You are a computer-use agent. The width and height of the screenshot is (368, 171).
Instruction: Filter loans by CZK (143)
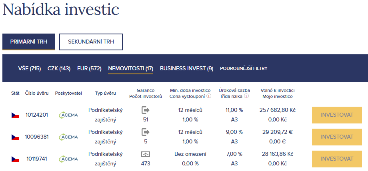pos(59,68)
